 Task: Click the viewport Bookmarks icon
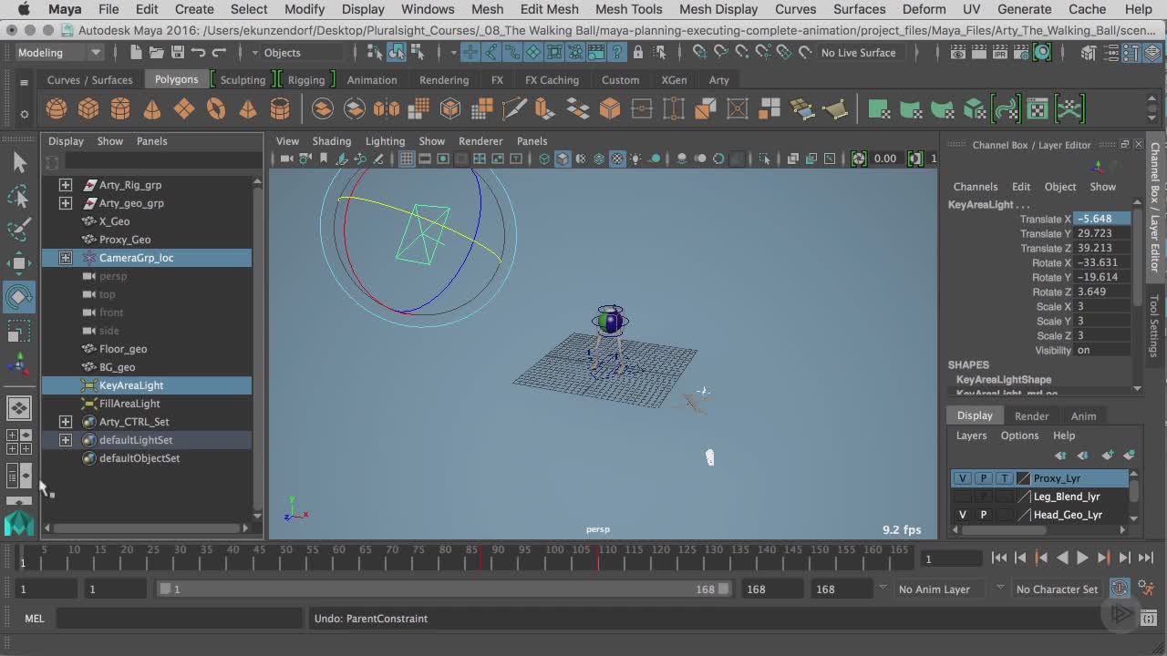[323, 159]
